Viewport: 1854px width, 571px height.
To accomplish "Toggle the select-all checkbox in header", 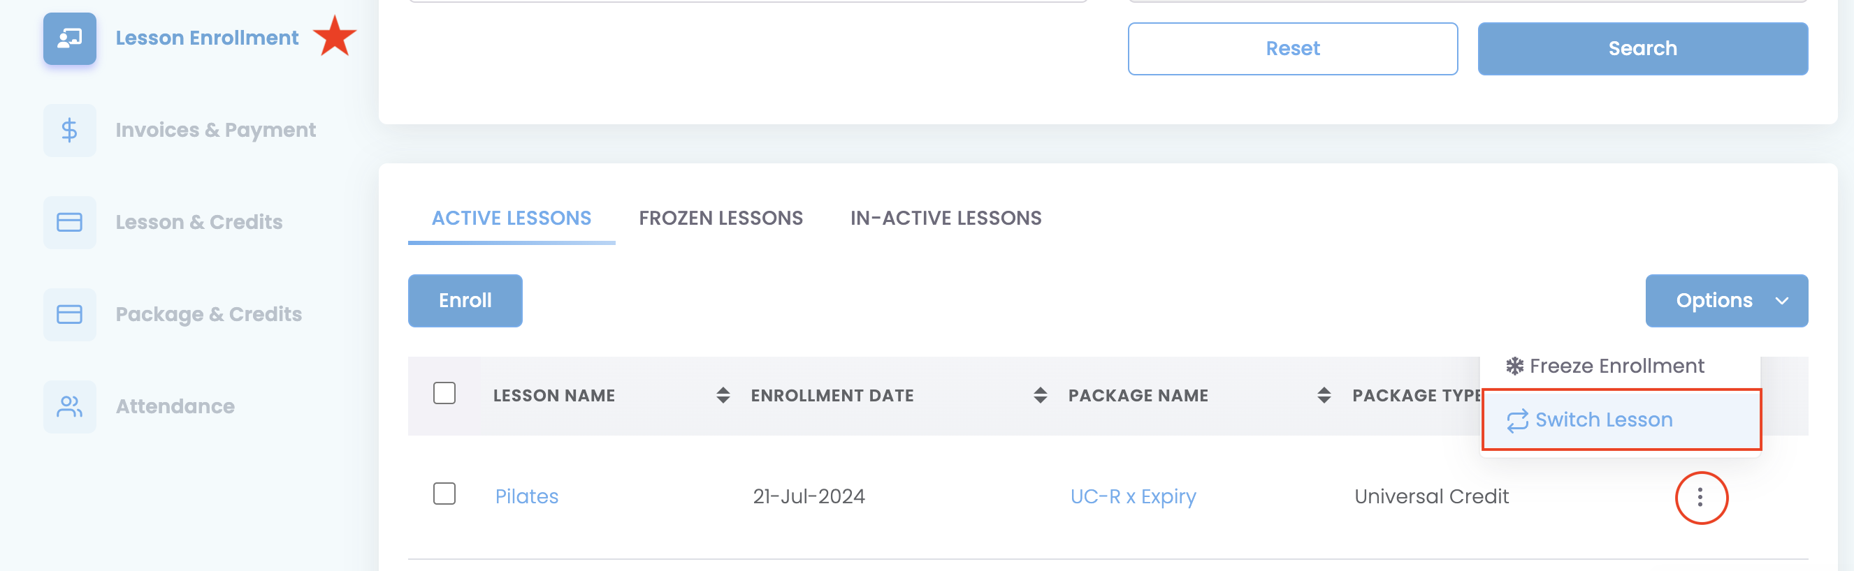I will click(x=444, y=394).
